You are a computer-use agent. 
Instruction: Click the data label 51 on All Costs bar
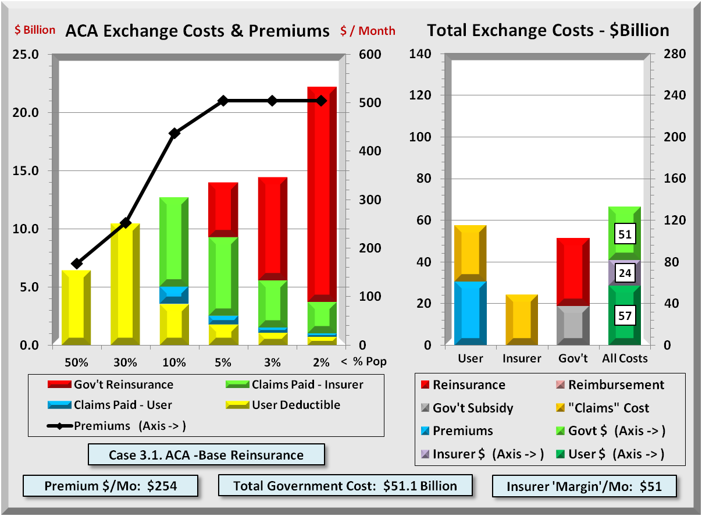(x=625, y=234)
